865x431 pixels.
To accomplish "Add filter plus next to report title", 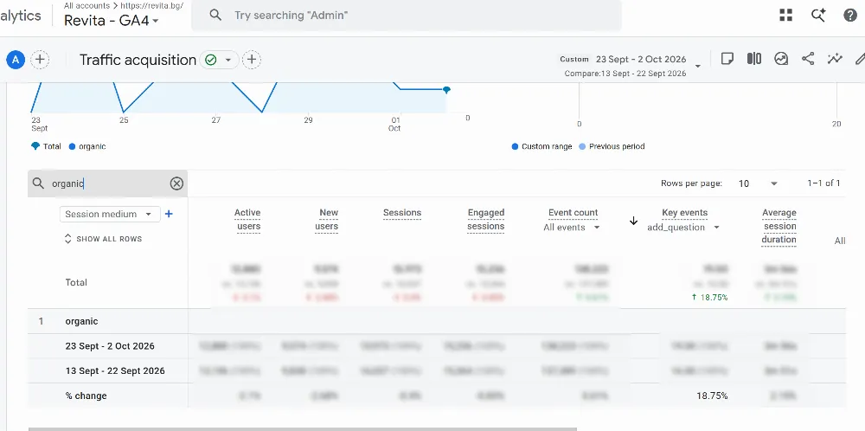I will point(252,60).
